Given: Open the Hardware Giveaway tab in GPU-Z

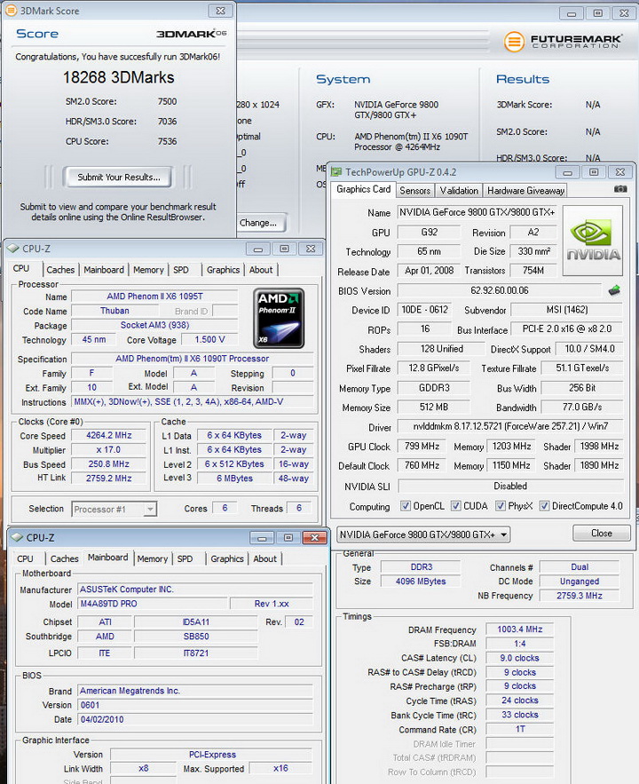Looking at the screenshot, I should pyautogui.click(x=525, y=191).
